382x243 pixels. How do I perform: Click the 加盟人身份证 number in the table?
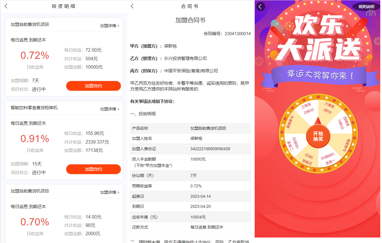(210, 149)
